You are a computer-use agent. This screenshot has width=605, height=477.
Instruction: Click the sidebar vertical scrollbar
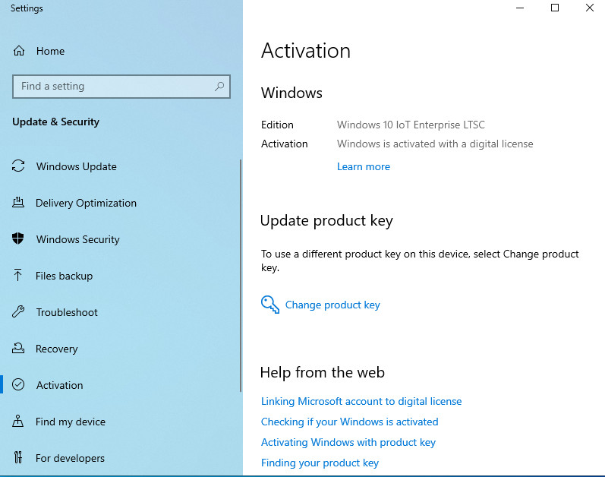241,276
